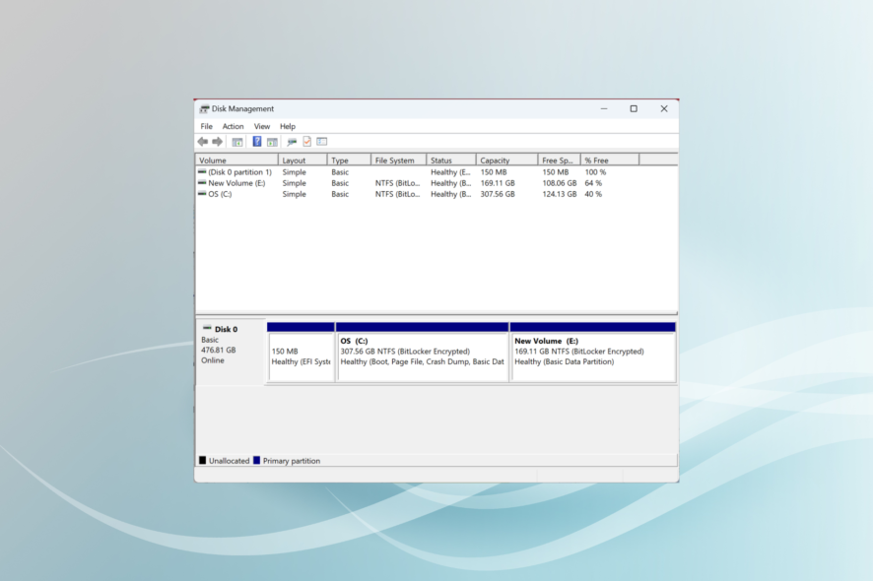Click the Back navigation arrow
The width and height of the screenshot is (873, 581).
coord(203,141)
